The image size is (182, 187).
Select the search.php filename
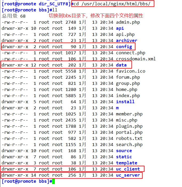(x=129, y=145)
